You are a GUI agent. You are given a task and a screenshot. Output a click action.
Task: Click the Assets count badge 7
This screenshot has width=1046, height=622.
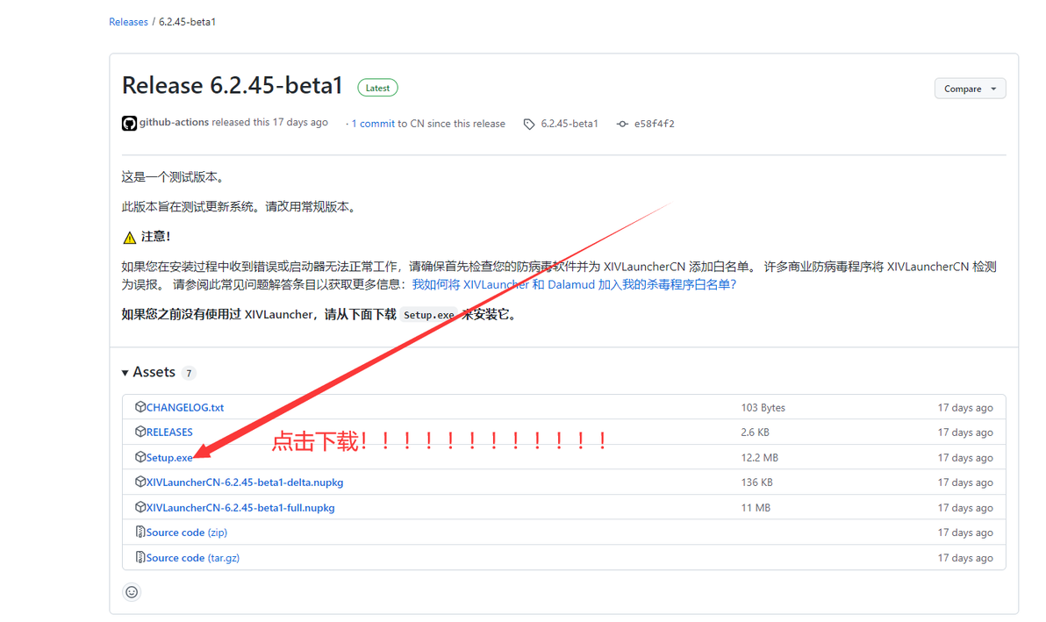tap(189, 374)
